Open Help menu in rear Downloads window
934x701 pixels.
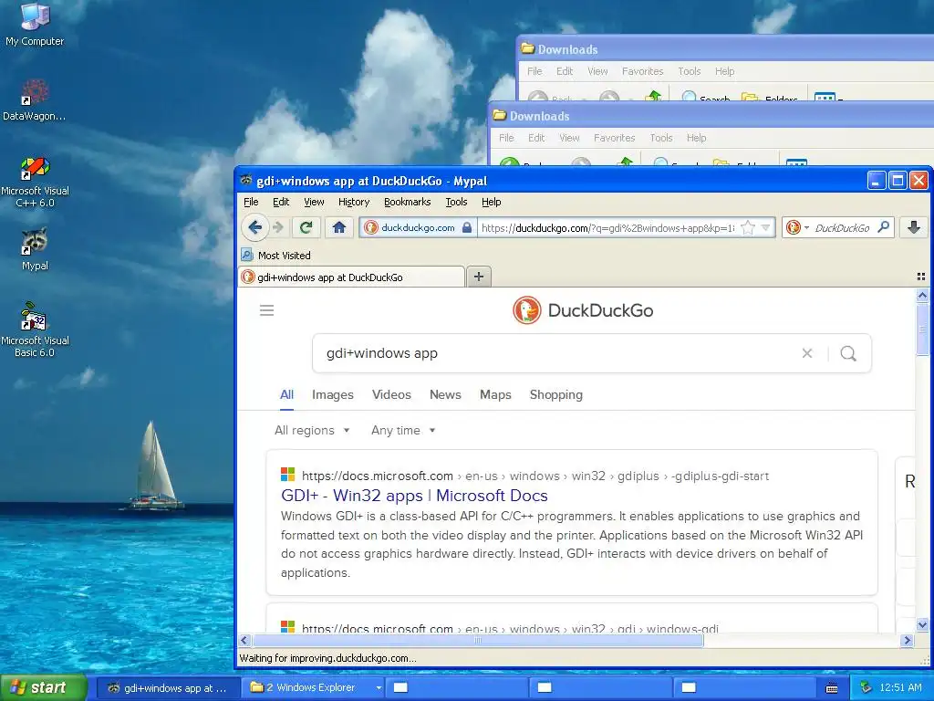(724, 71)
